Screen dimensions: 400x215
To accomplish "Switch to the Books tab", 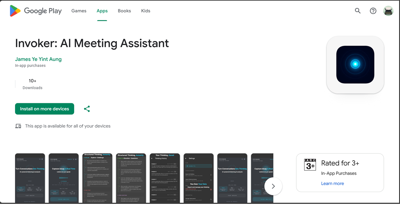I will tap(124, 11).
